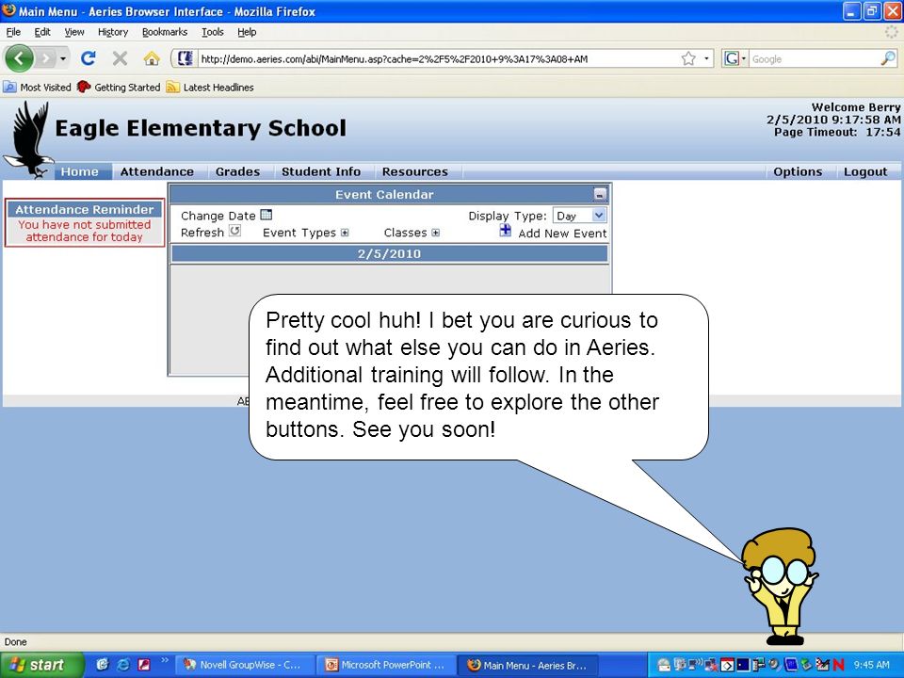Click the 2/5/2010 date header
Image resolution: width=904 pixels, height=678 pixels.
[x=389, y=253]
